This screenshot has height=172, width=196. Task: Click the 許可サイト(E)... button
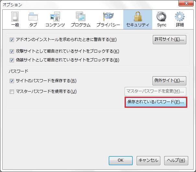pyautogui.click(x=169, y=40)
